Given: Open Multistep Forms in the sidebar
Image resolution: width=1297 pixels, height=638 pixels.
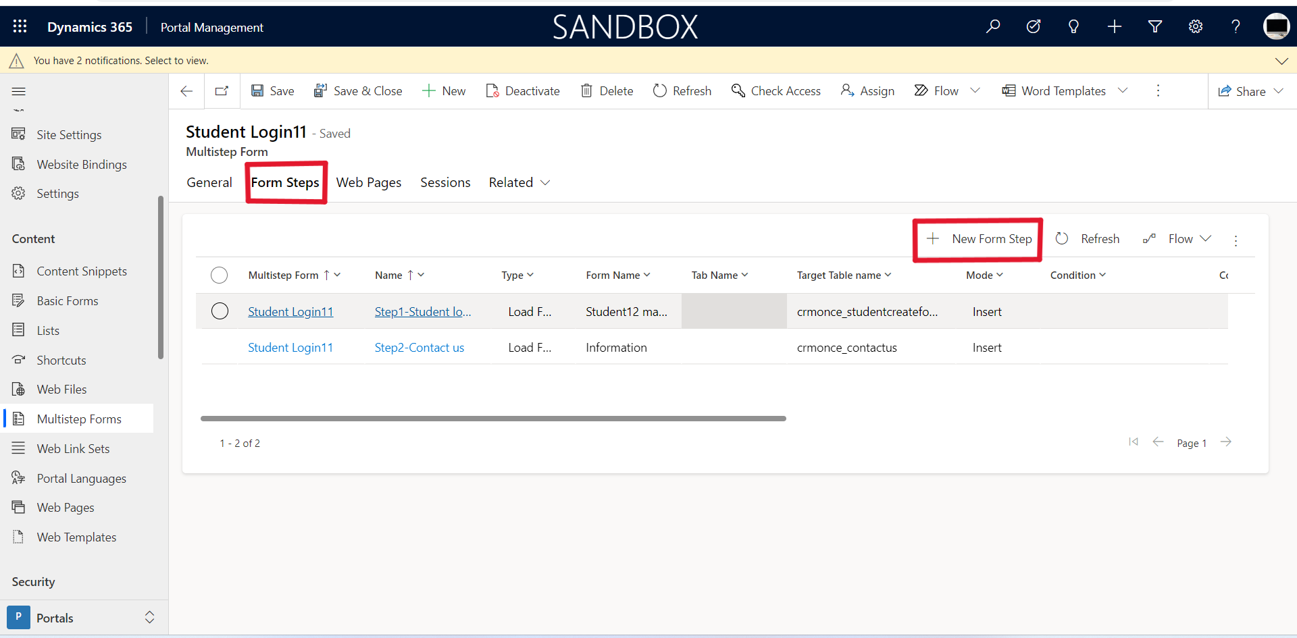Looking at the screenshot, I should [x=79, y=419].
